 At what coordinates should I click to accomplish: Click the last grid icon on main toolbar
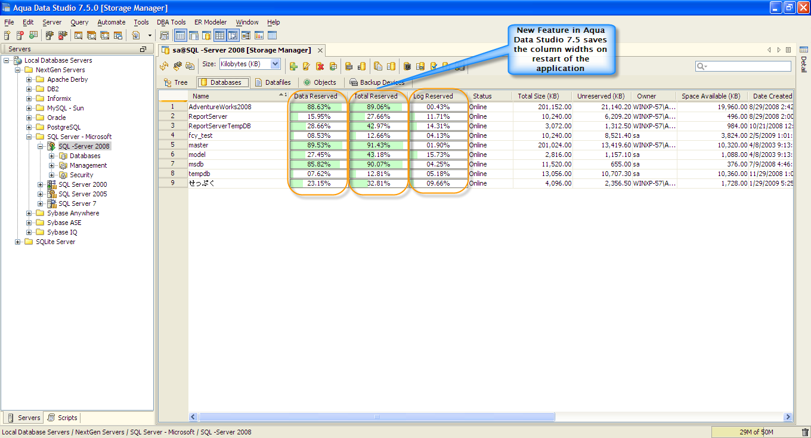(272, 36)
